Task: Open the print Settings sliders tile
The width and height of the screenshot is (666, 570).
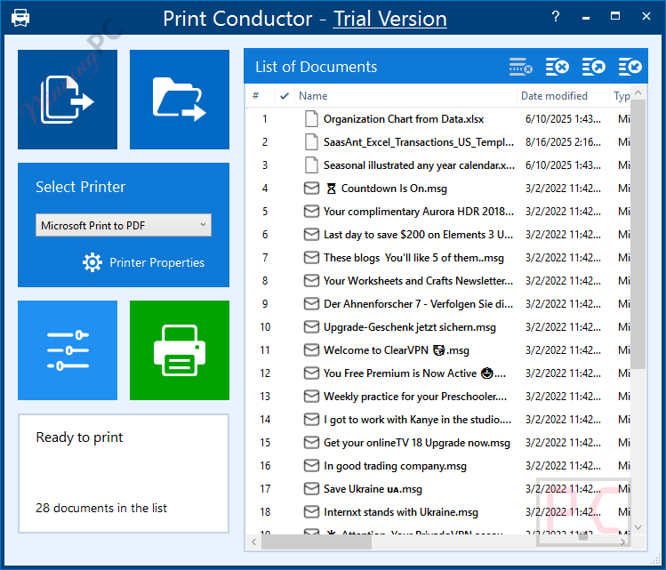Action: click(x=68, y=350)
